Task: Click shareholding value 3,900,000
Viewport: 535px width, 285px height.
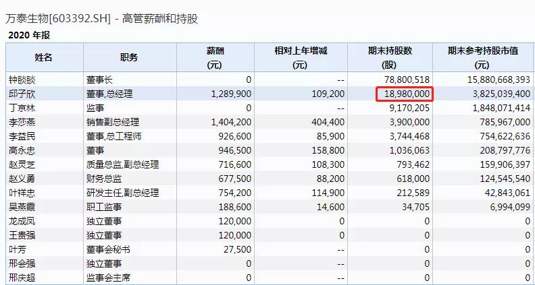Action: [x=409, y=122]
